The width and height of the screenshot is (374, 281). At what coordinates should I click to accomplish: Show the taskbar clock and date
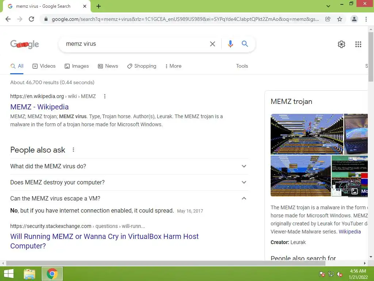coord(358,274)
